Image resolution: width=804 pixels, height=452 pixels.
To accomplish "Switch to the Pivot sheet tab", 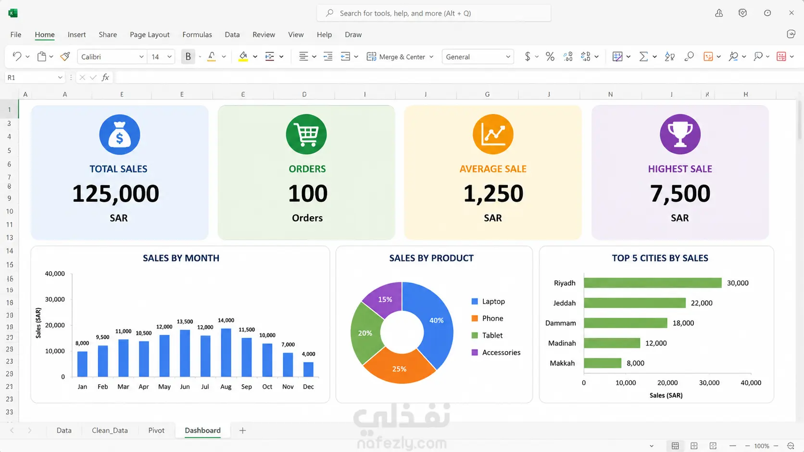I will pos(156,430).
